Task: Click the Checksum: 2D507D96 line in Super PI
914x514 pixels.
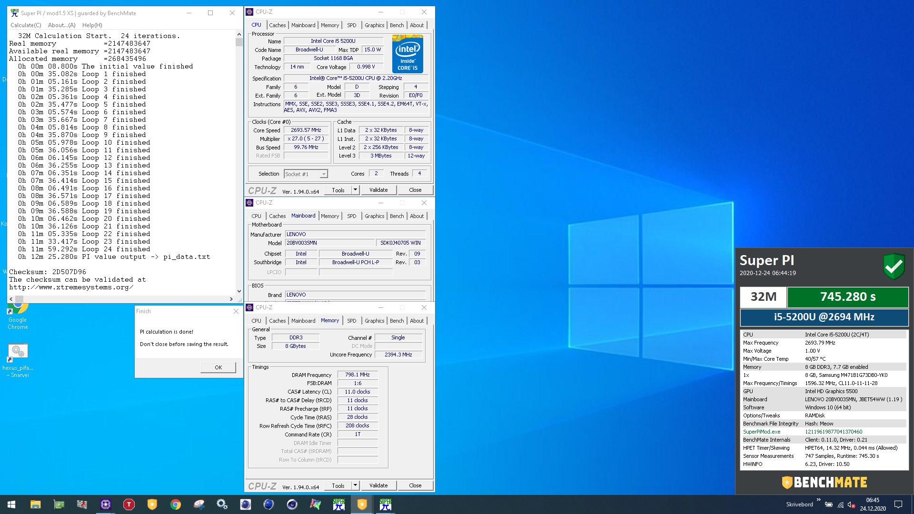Action: [x=48, y=272]
